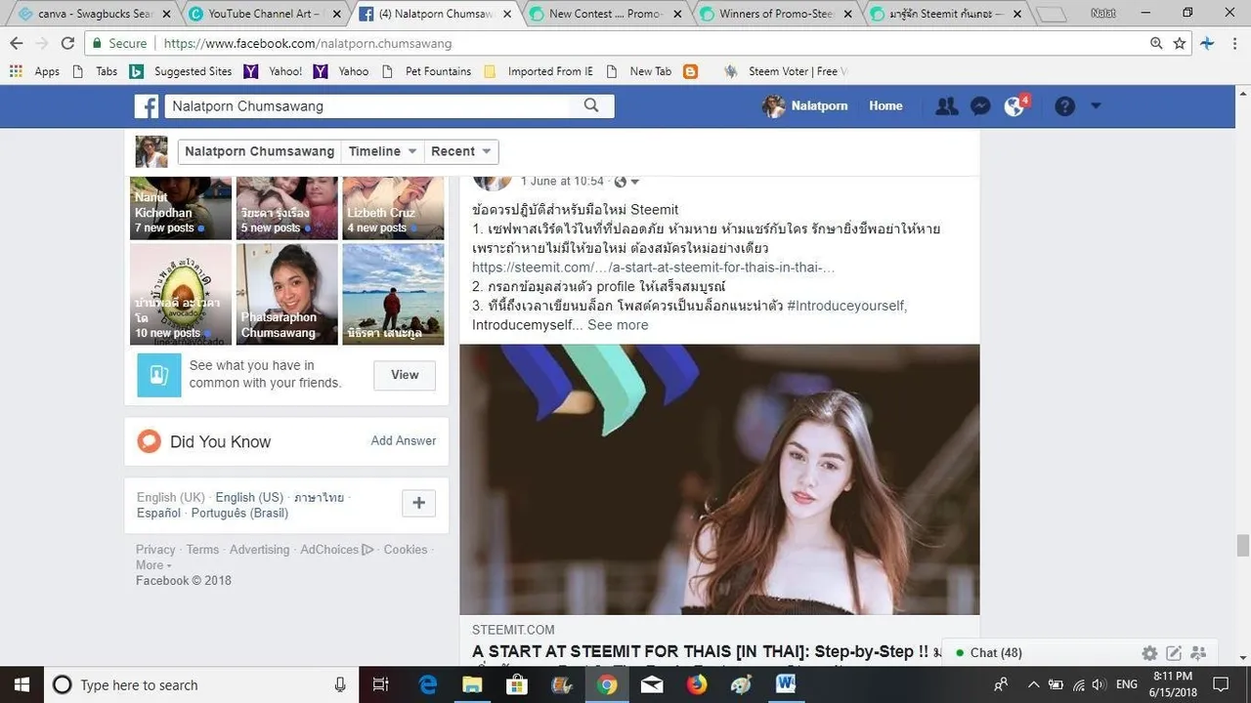The width and height of the screenshot is (1251, 703).
Task: Open the Advertising footer link
Action: click(x=259, y=550)
